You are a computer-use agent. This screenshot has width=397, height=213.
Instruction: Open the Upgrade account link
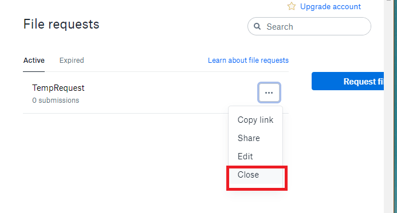pyautogui.click(x=330, y=6)
